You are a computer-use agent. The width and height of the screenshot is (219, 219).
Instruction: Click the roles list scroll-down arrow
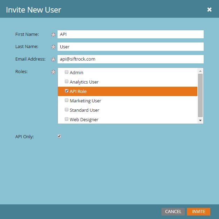pyautogui.click(x=200, y=120)
